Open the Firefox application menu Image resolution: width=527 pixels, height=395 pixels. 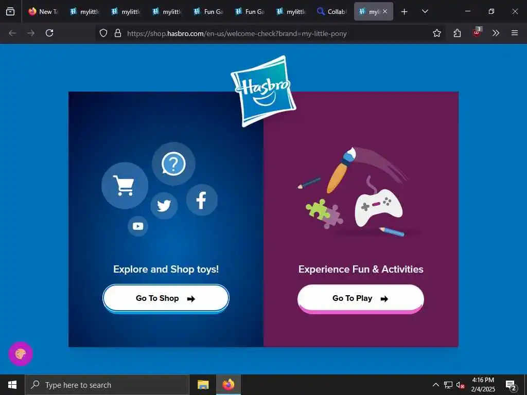tap(515, 33)
